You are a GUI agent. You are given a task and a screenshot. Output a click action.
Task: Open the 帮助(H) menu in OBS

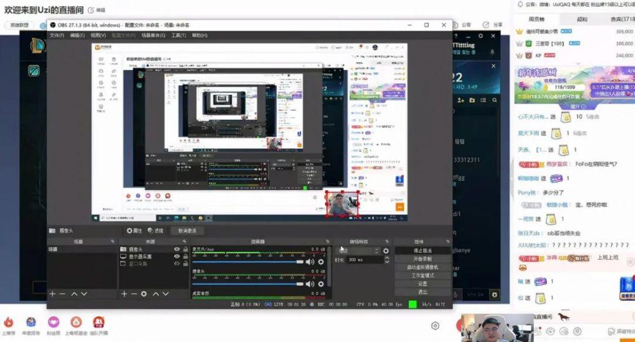point(199,35)
